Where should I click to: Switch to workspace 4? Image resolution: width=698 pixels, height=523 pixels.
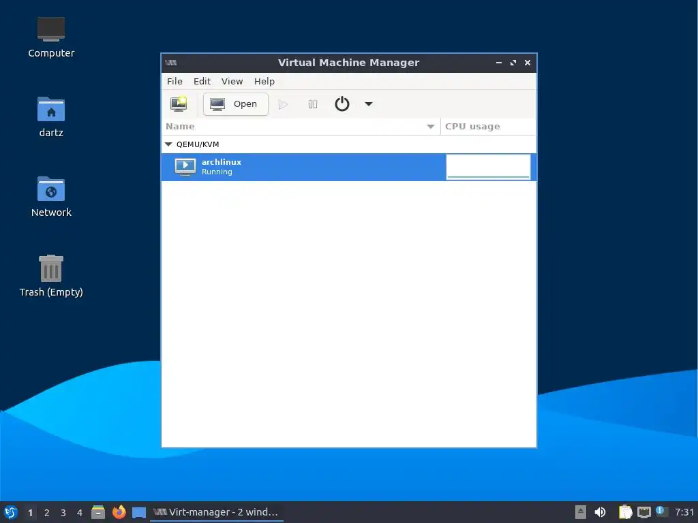pos(80,513)
